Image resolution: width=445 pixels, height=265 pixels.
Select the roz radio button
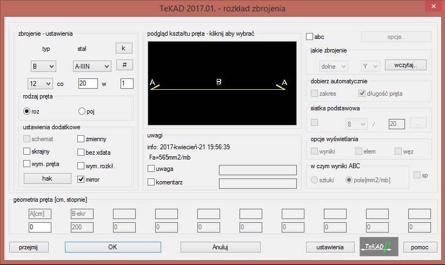click(26, 111)
